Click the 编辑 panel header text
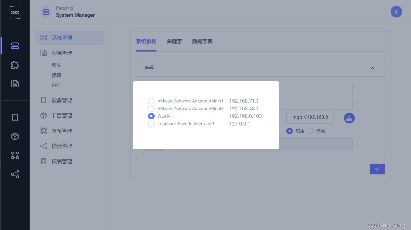 (149, 67)
